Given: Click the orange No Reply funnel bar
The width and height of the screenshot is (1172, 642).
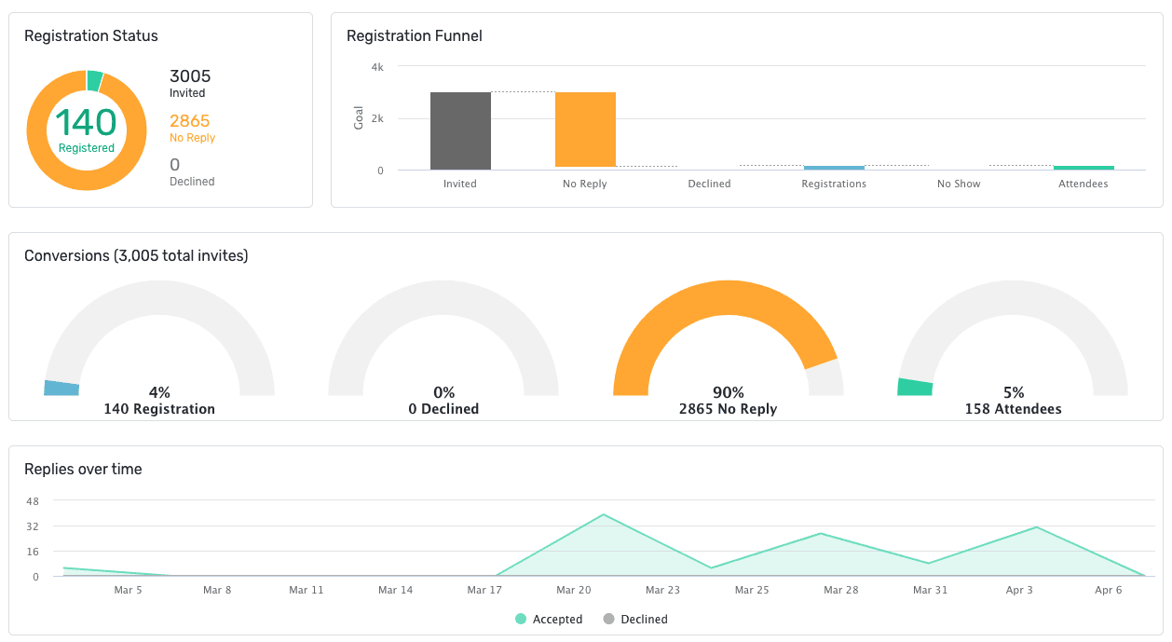Looking at the screenshot, I should pos(585,130).
